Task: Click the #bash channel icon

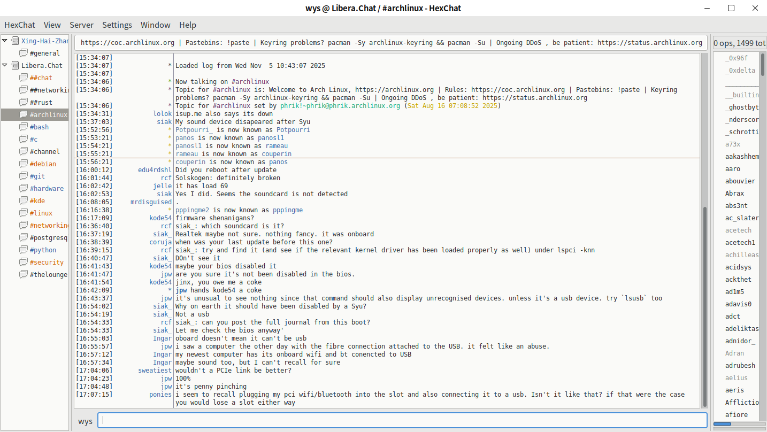Action: (23, 127)
